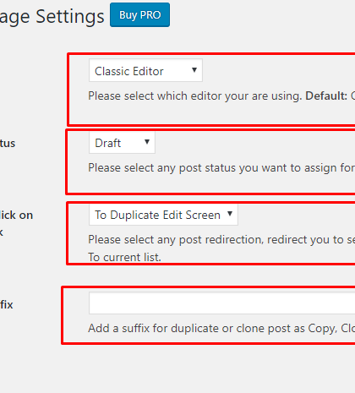The width and height of the screenshot is (355, 393).
Task: Click the post redirection help description
Action: click(x=221, y=240)
